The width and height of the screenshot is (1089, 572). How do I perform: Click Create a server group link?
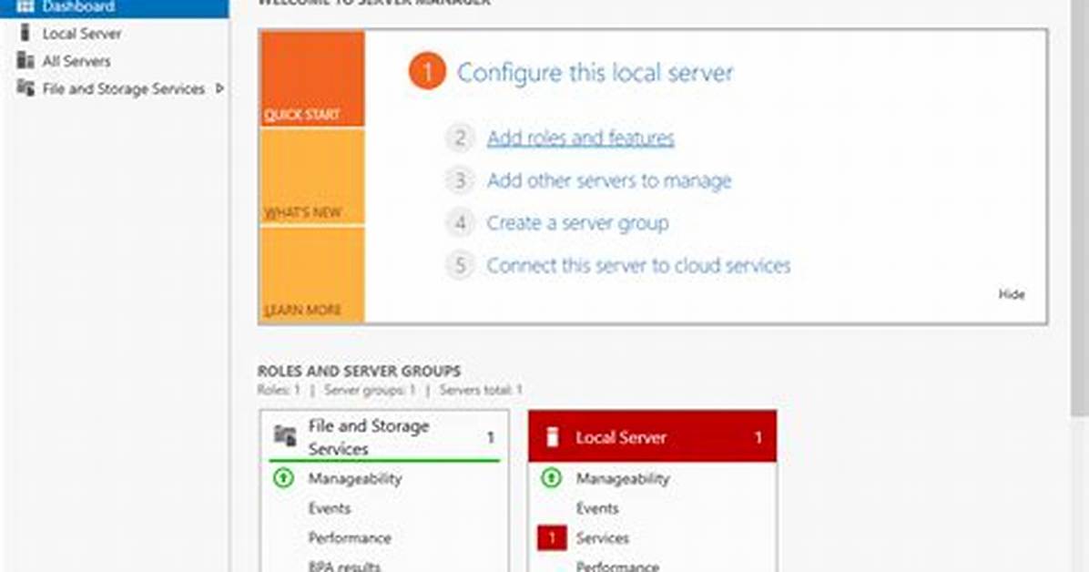click(577, 223)
